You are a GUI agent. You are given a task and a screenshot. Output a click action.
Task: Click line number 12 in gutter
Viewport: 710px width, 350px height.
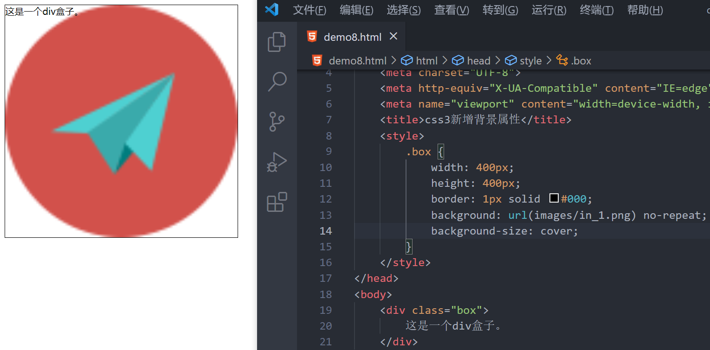[x=326, y=199]
